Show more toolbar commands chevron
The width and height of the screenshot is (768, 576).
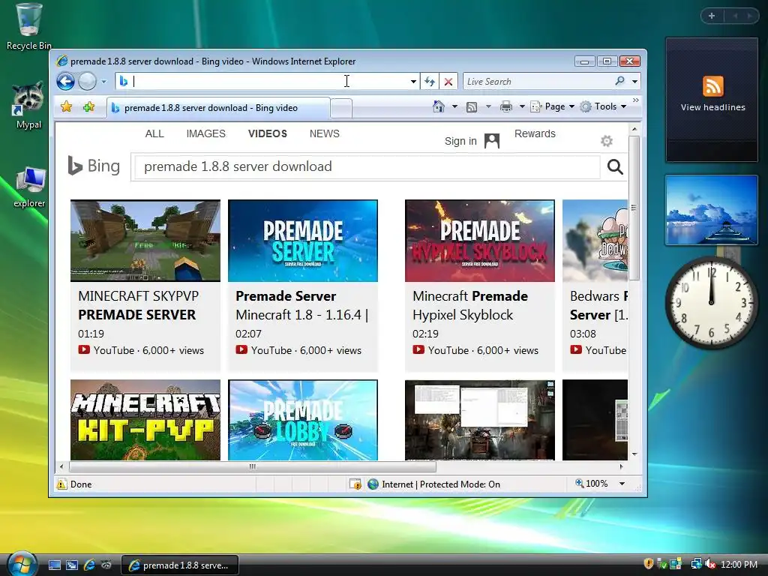click(636, 100)
